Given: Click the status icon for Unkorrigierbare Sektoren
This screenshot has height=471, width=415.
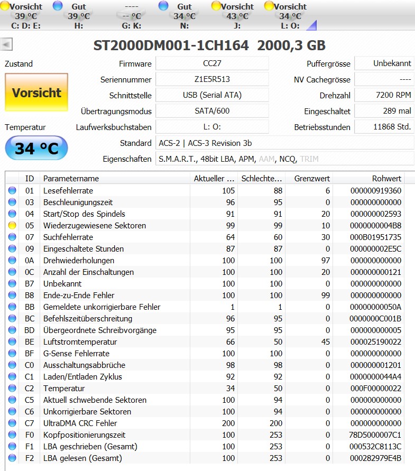Looking at the screenshot, I should click(12, 411).
